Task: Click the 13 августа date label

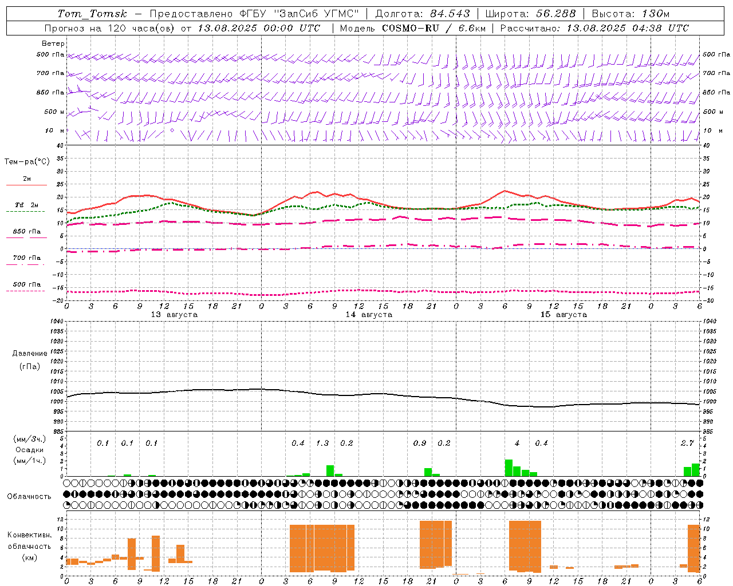Action: [x=174, y=315]
